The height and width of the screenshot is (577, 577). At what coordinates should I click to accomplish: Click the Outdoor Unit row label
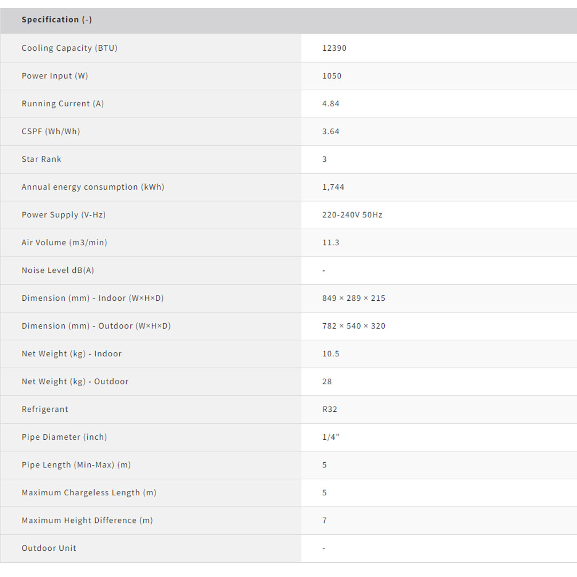49,548
